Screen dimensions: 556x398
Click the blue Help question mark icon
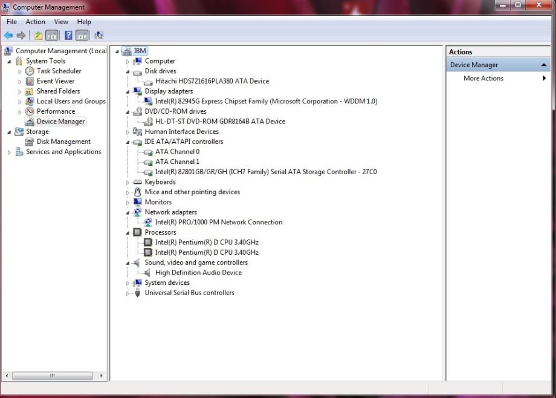pos(68,35)
